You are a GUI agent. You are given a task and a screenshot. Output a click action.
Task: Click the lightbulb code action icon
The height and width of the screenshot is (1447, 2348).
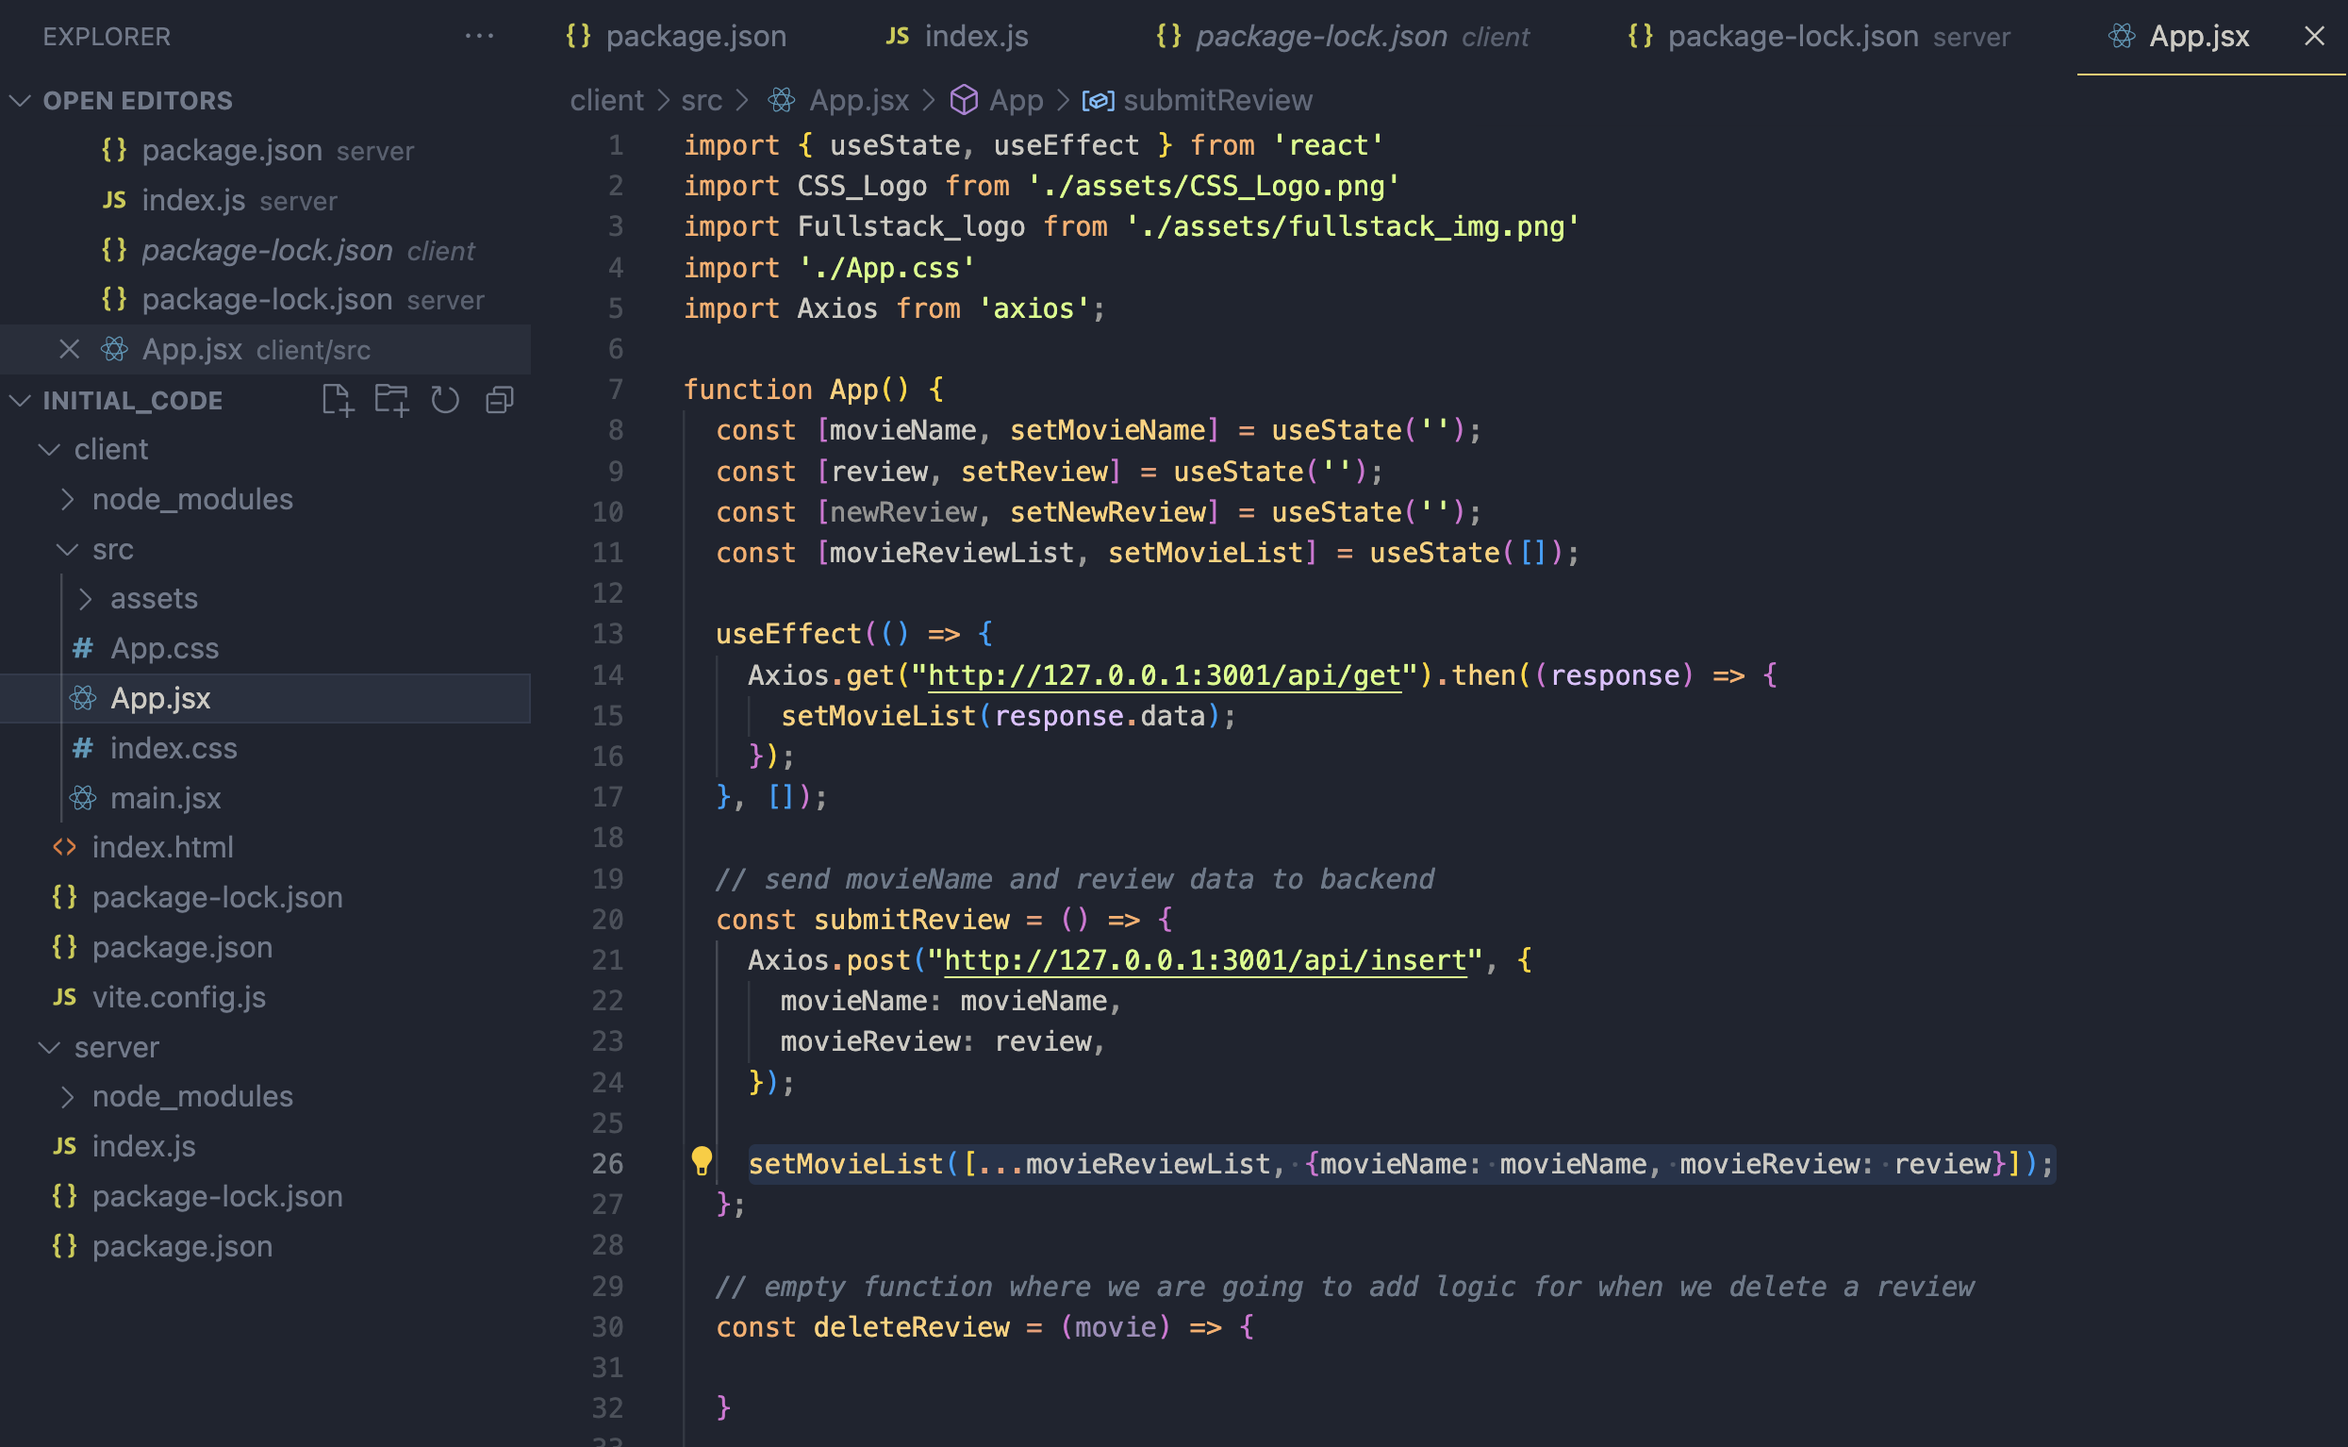(x=701, y=1162)
